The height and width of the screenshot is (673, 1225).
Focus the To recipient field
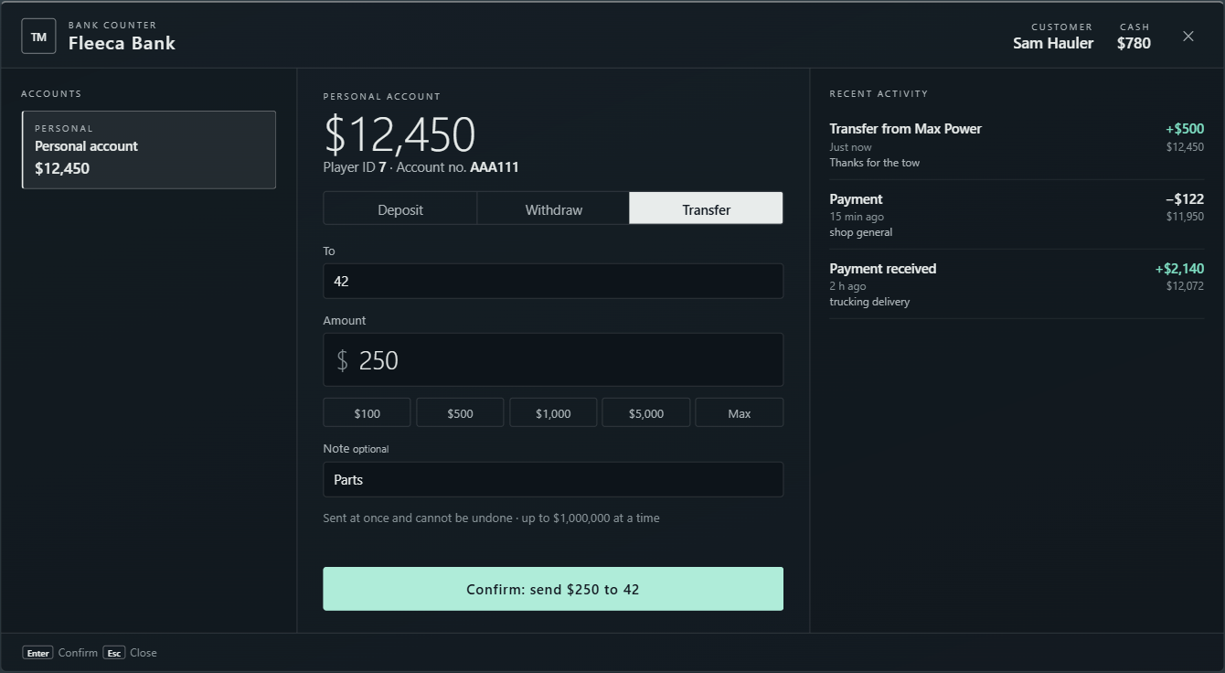coord(553,281)
